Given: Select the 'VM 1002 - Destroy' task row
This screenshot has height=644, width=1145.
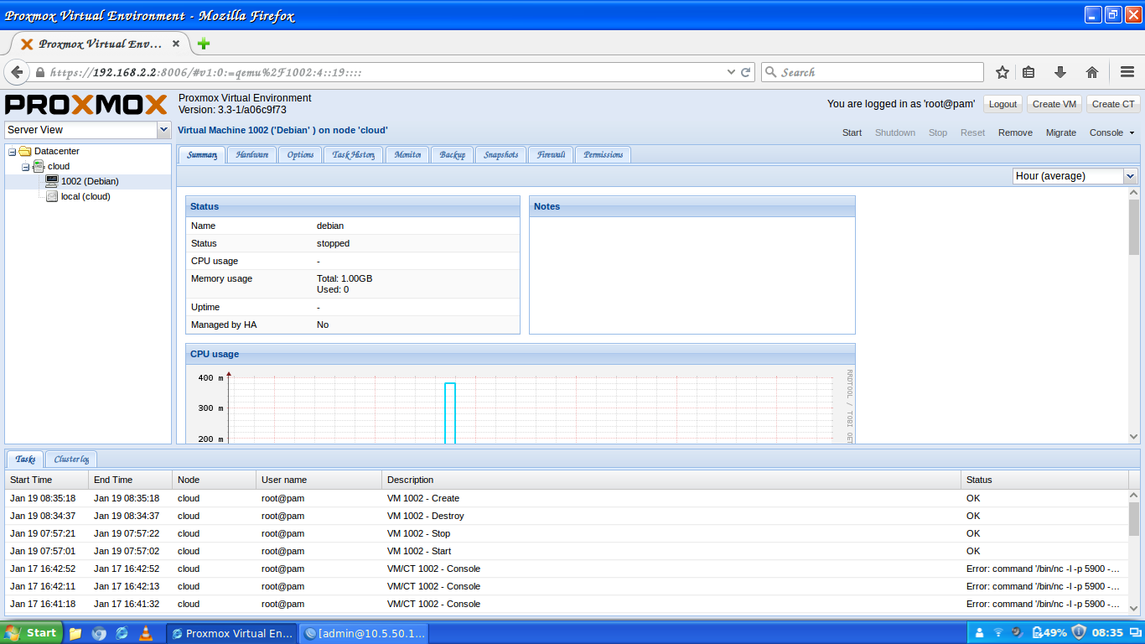Looking at the screenshot, I should tap(567, 516).
